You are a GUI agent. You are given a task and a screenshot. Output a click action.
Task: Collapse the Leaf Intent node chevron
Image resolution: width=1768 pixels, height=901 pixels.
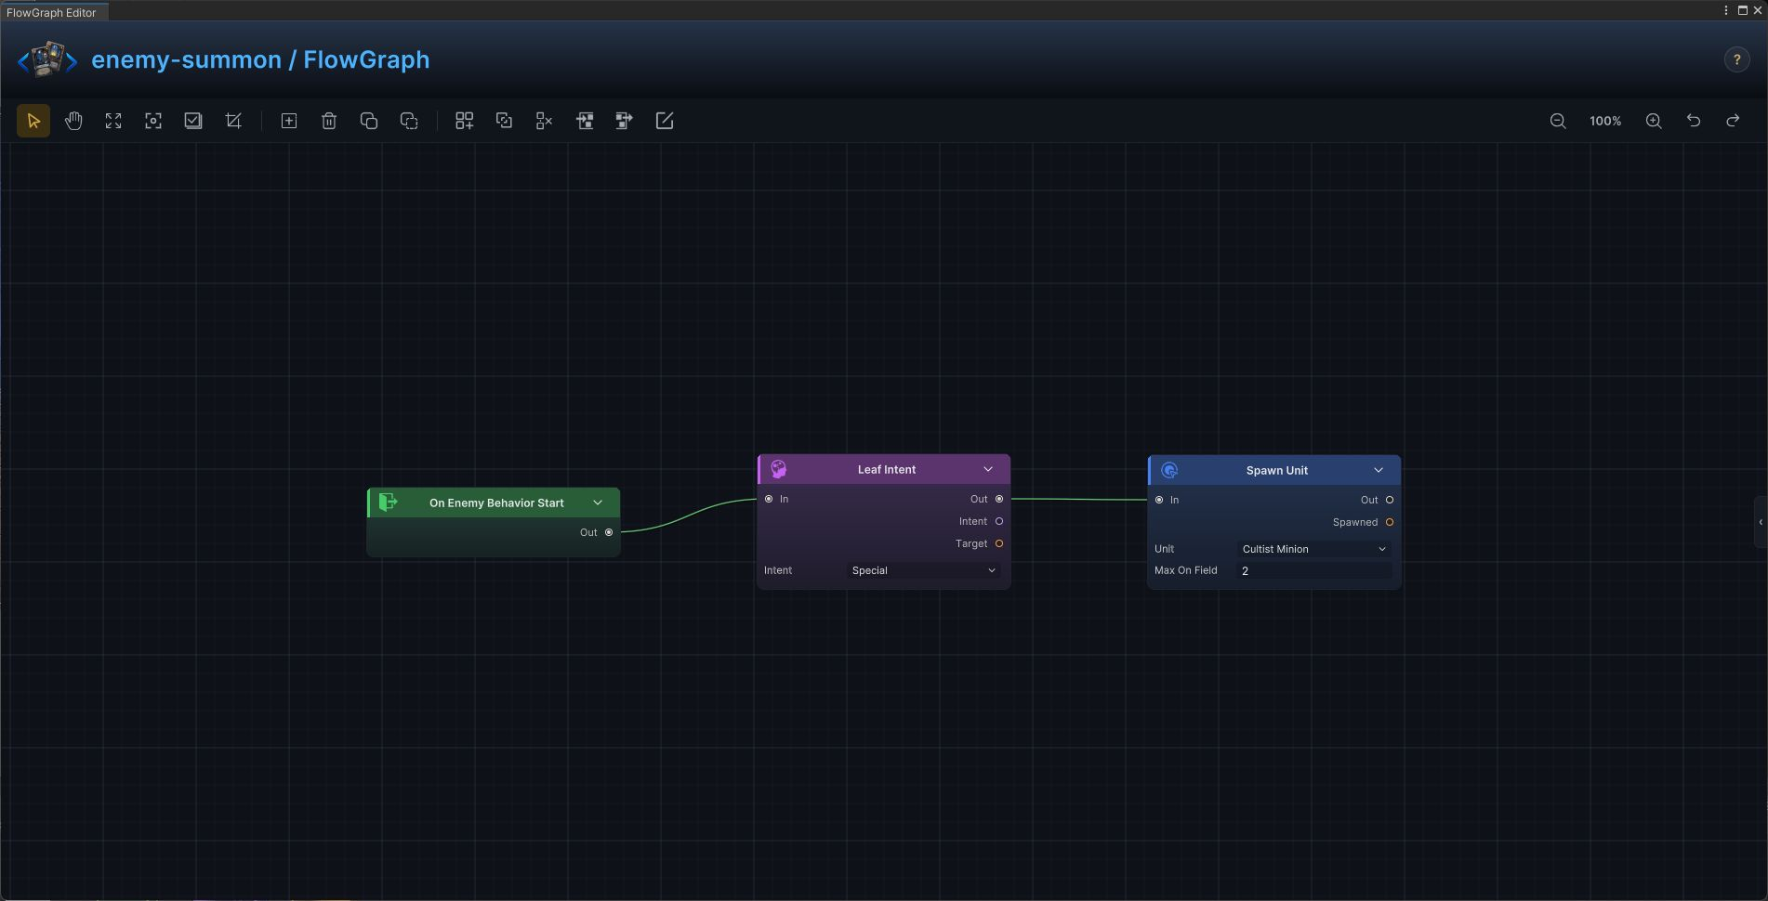pos(988,469)
